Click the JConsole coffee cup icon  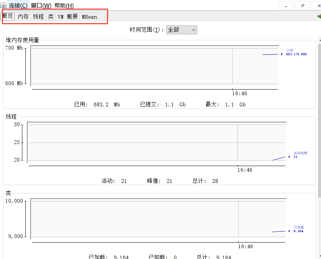(x=4, y=5)
